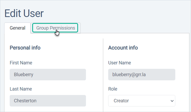Viewport: 191px width, 112px height.
Task: Click the First Name label
Action: coord(21,63)
